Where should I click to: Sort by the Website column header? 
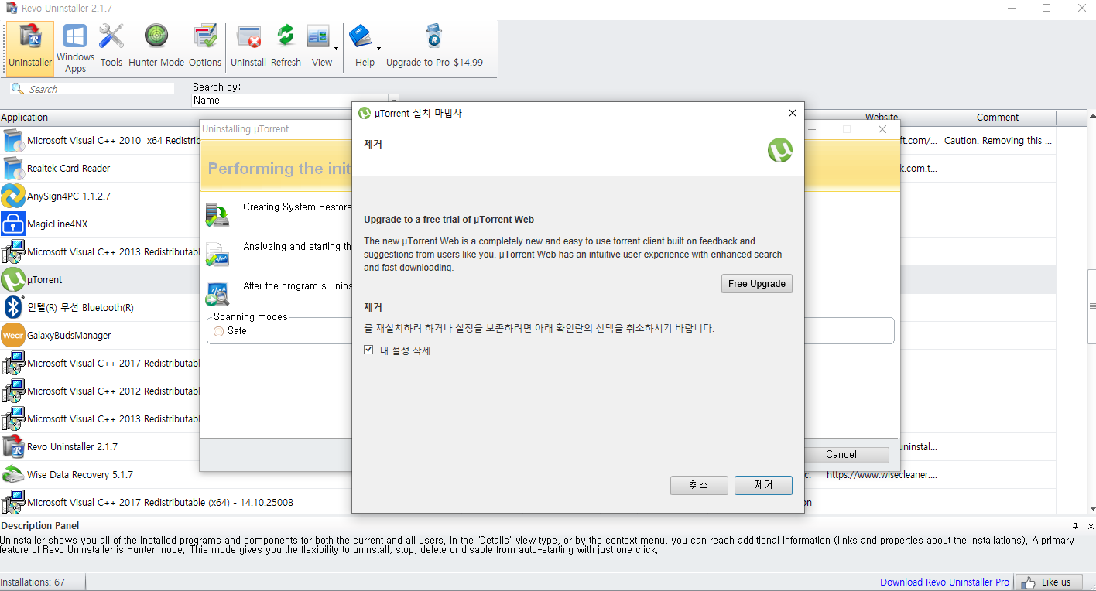pos(882,118)
